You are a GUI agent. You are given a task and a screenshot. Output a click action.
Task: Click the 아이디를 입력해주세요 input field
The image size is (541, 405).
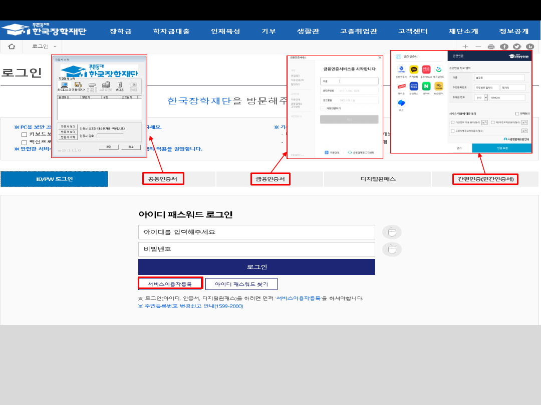[256, 232]
